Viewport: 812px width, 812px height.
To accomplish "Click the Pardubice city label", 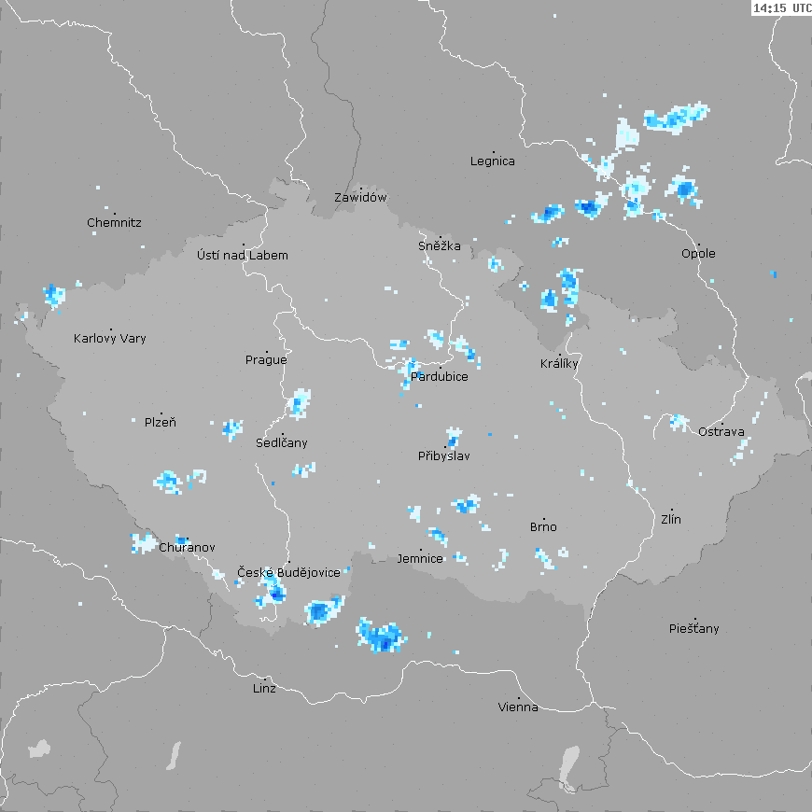I will point(440,377).
